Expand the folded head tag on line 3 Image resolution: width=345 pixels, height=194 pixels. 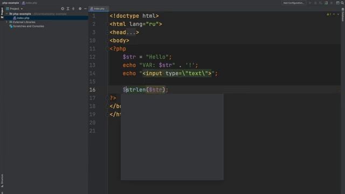click(x=108, y=32)
